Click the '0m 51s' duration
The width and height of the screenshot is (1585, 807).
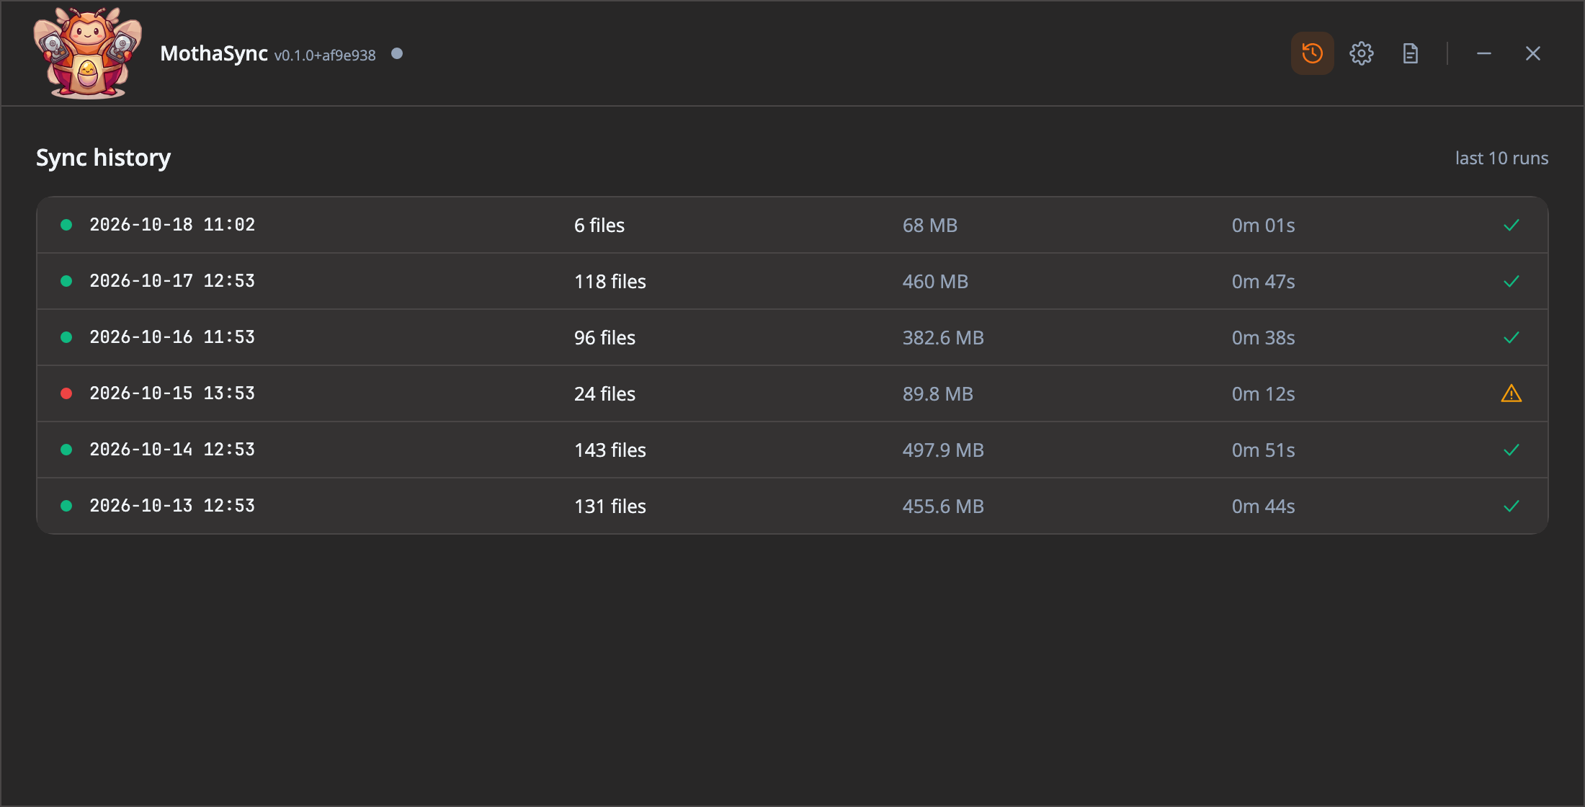pos(1263,450)
